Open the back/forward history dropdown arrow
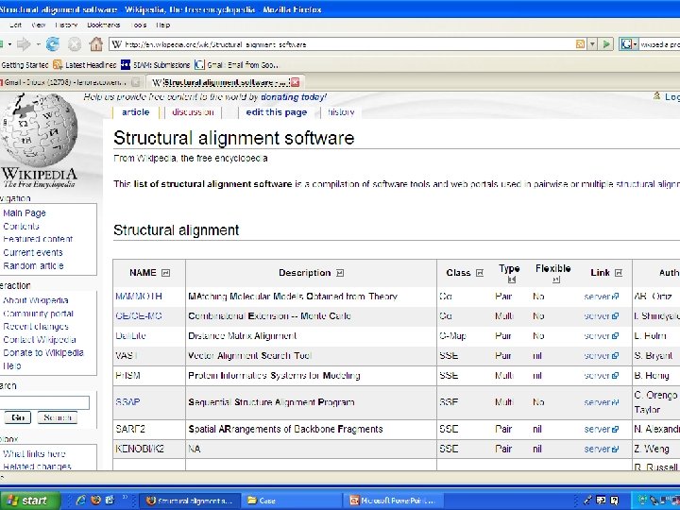 pos(38,44)
